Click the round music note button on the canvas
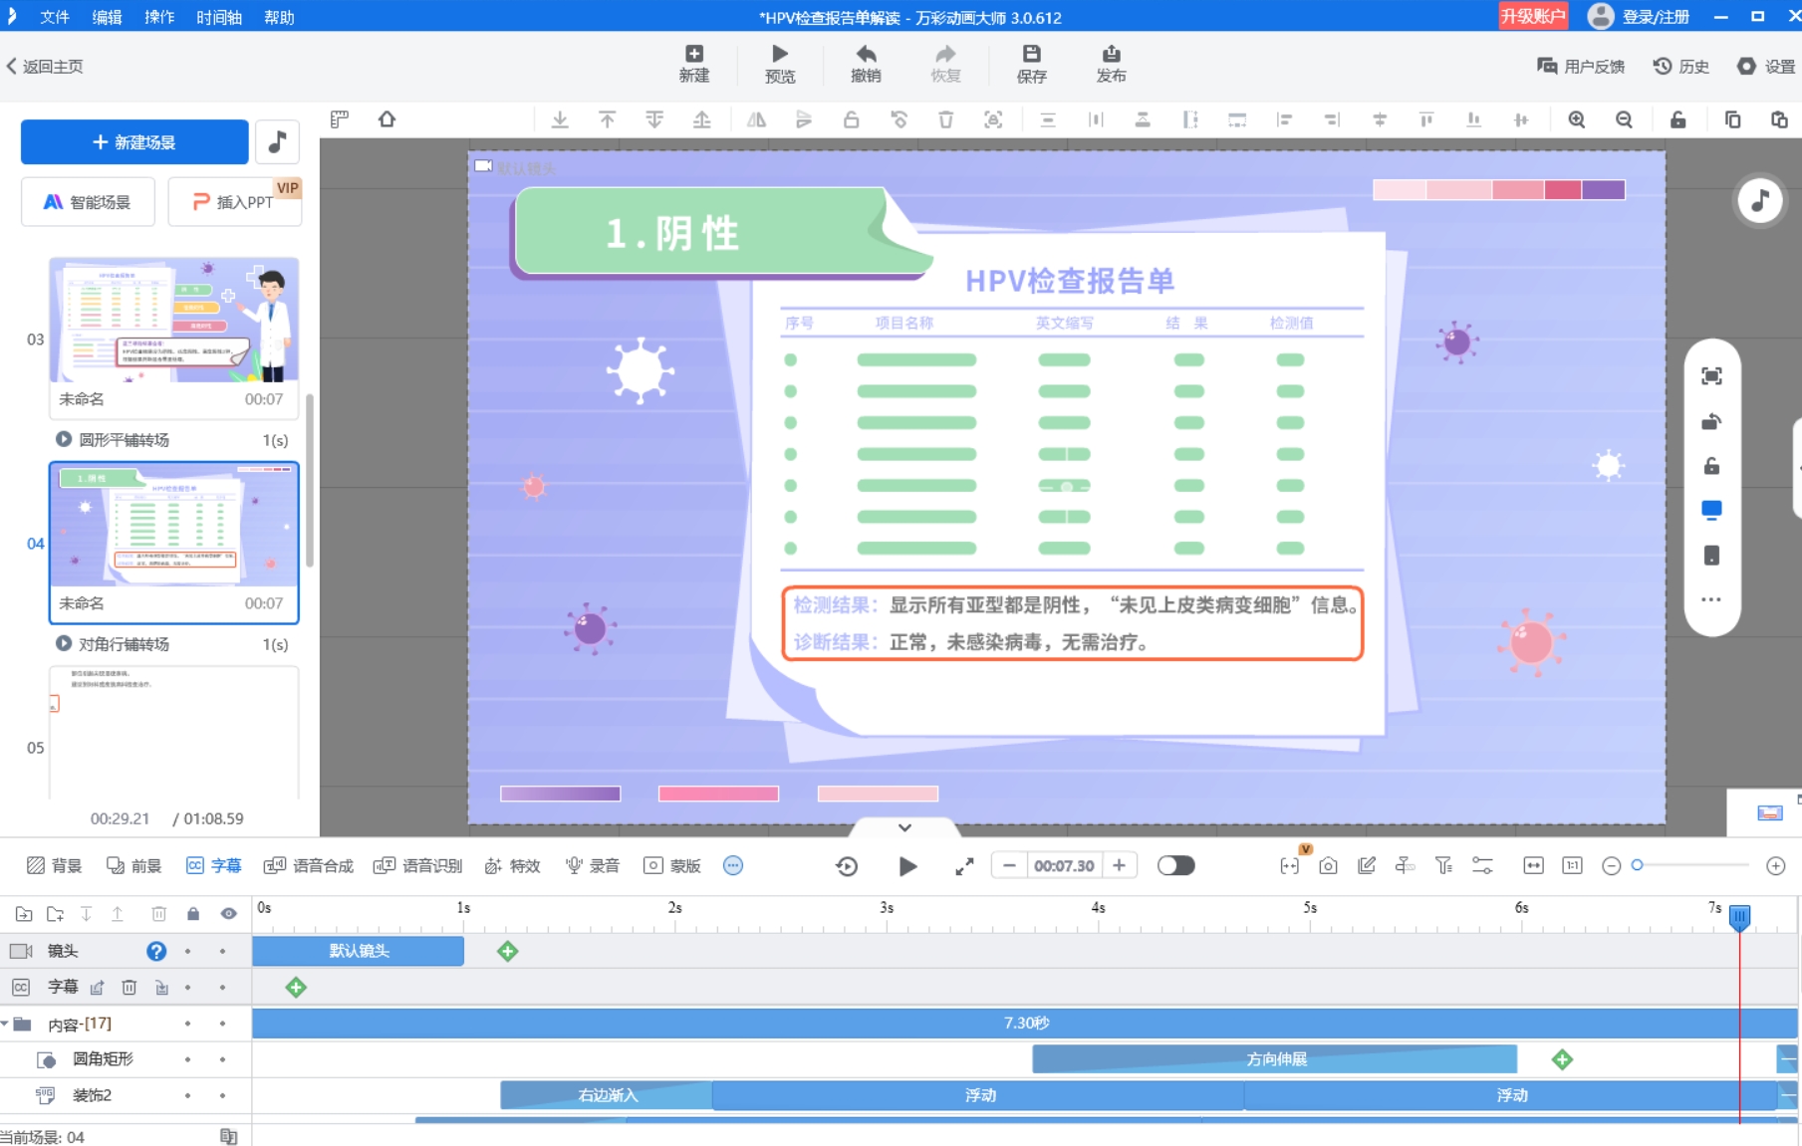1802x1146 pixels. click(x=1760, y=200)
